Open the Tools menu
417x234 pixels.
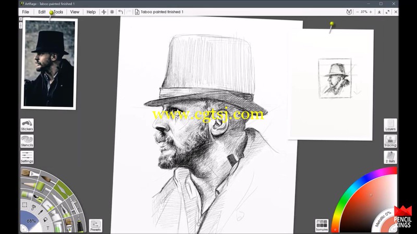pos(58,12)
